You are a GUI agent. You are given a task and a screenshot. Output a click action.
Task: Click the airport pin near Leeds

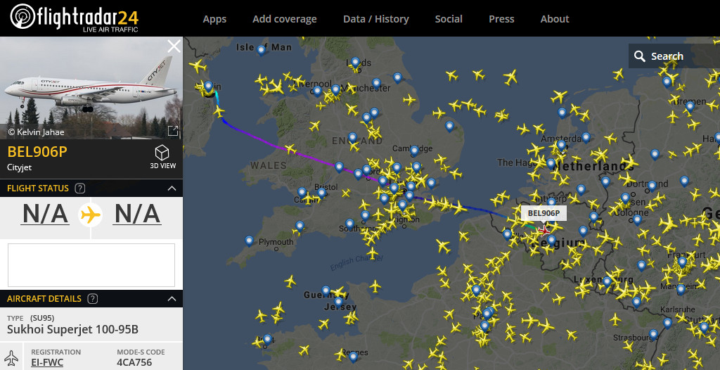355,63
